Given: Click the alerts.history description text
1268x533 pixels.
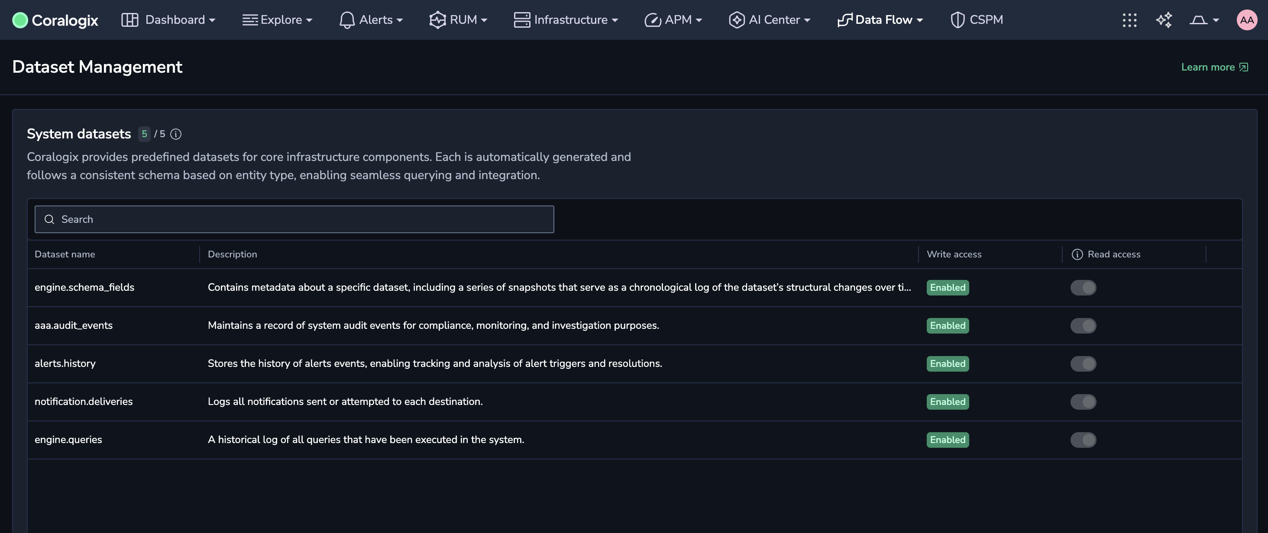Looking at the screenshot, I should [x=435, y=364].
